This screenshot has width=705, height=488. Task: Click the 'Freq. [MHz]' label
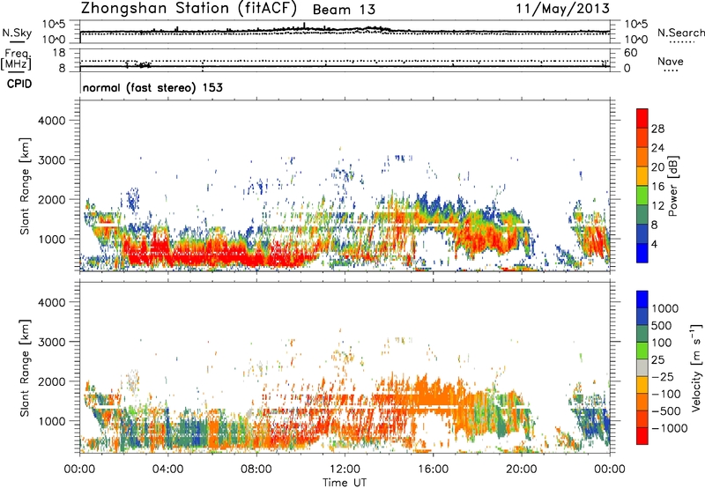coord(17,60)
